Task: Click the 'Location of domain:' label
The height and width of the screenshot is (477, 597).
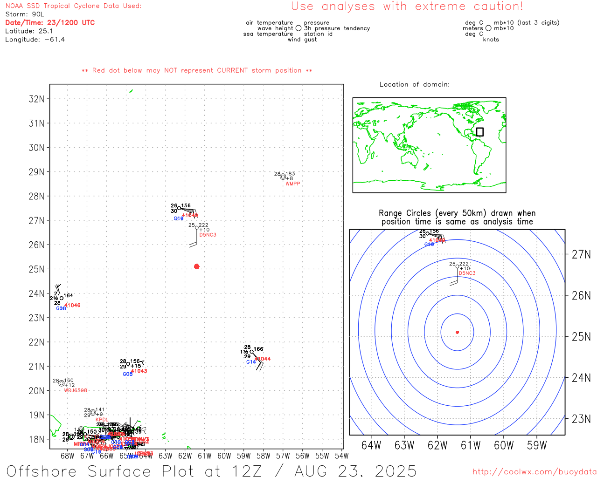Action: (x=415, y=84)
